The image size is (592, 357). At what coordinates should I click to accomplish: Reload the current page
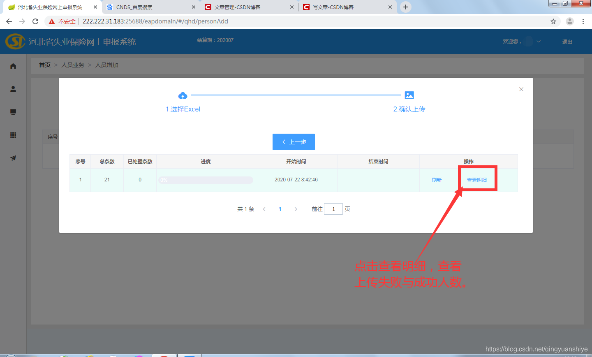[x=35, y=21]
